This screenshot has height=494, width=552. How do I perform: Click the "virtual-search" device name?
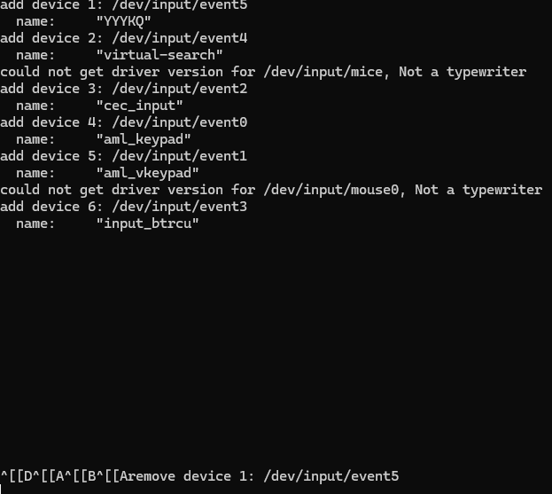pyautogui.click(x=159, y=55)
